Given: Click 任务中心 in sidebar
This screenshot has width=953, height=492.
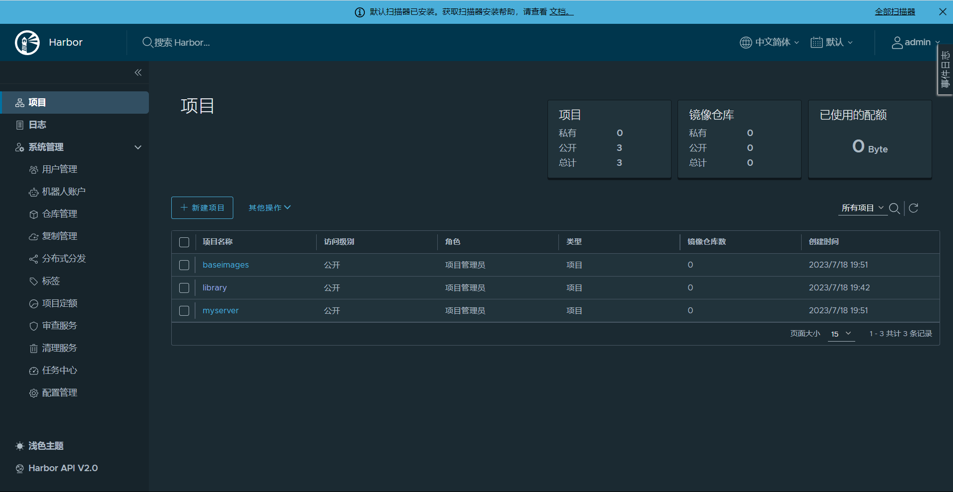Looking at the screenshot, I should tap(60, 371).
